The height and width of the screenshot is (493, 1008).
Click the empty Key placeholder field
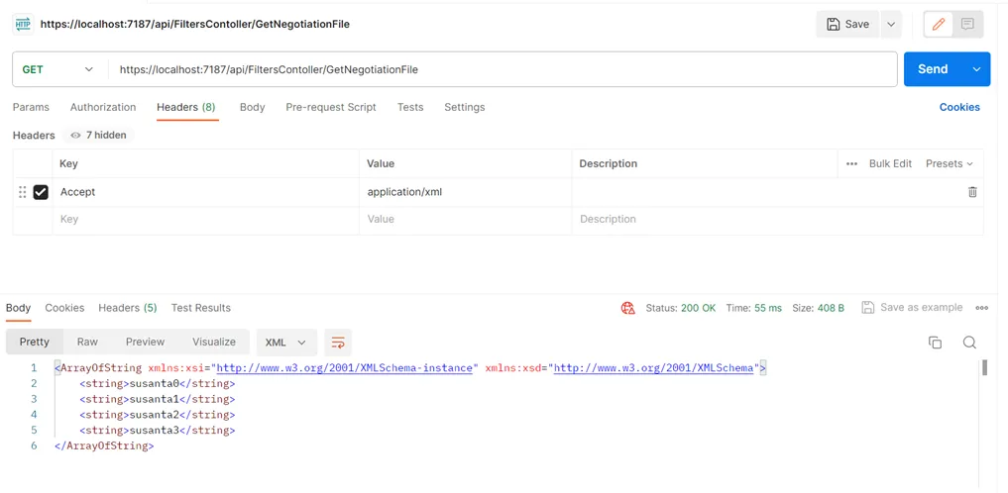[206, 220]
